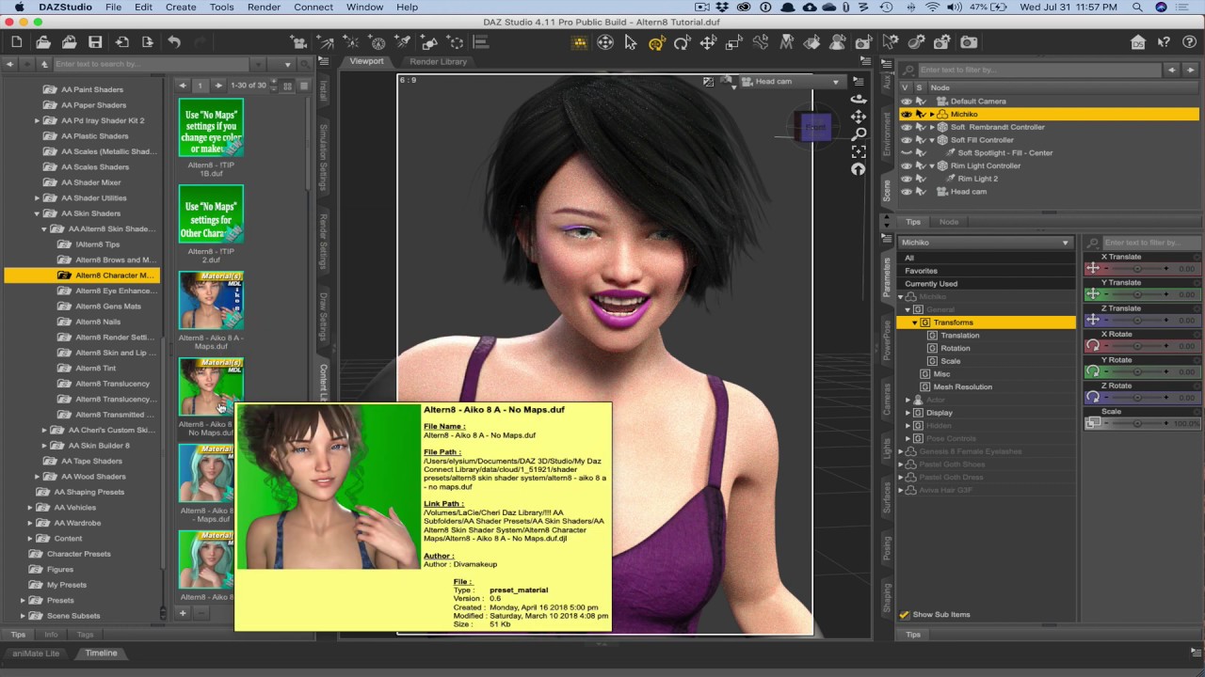Toggle visibility eye for Michiko
The width and height of the screenshot is (1205, 677).
pyautogui.click(x=907, y=114)
